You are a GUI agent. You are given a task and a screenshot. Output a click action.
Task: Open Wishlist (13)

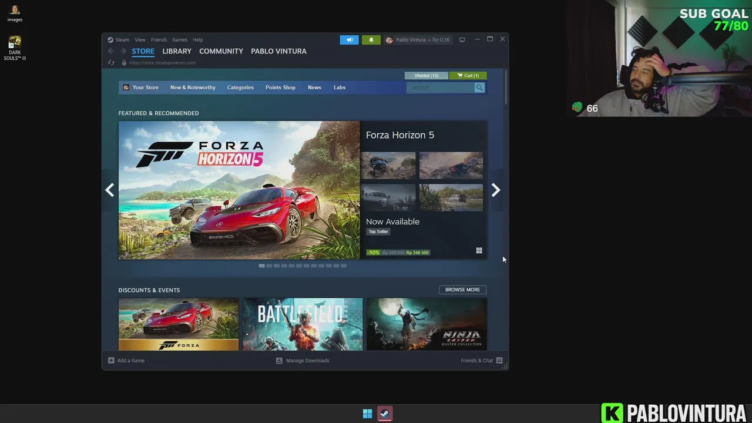point(426,75)
